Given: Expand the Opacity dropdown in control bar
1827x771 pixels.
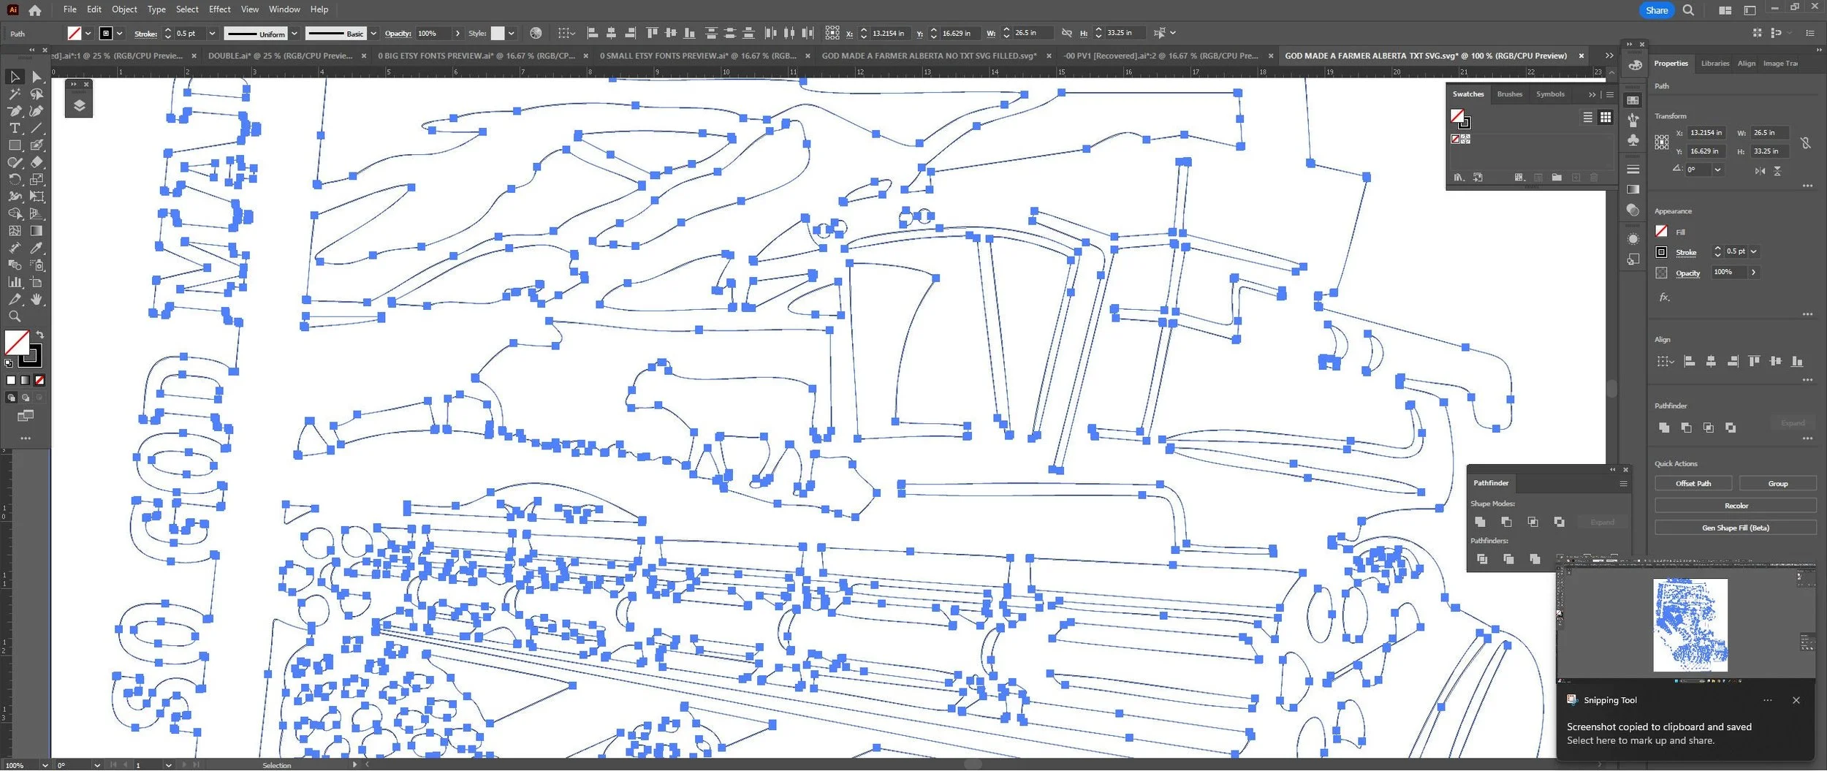Looking at the screenshot, I should [457, 34].
